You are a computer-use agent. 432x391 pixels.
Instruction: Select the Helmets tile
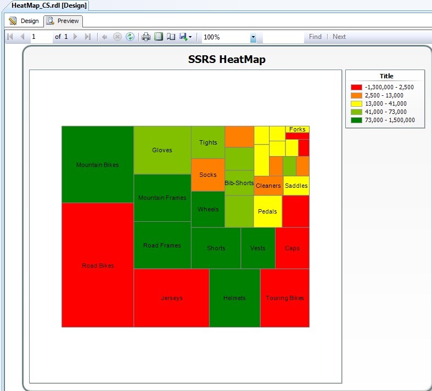pyautogui.click(x=234, y=298)
